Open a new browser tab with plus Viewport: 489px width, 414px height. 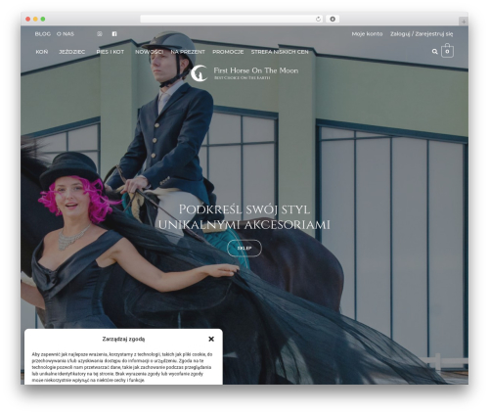tap(464, 22)
